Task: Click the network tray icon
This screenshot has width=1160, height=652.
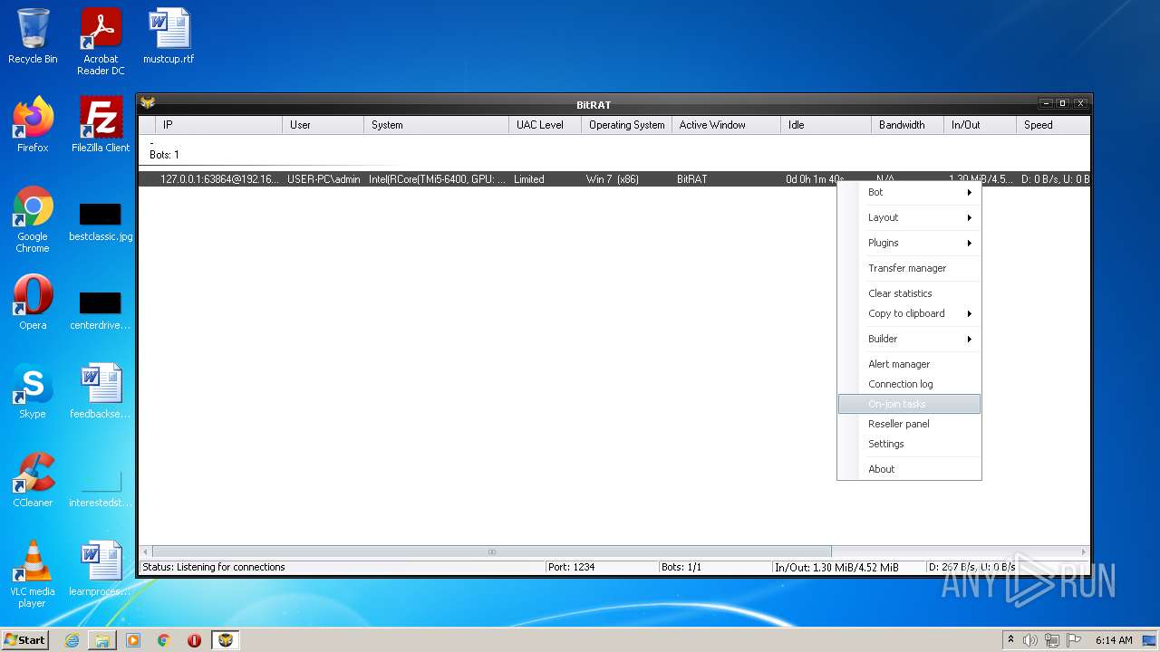Action: click(x=1052, y=640)
